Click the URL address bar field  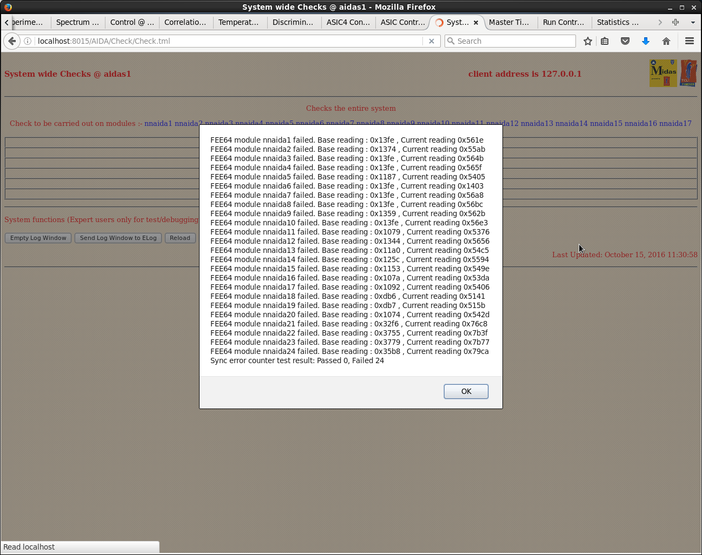(229, 41)
